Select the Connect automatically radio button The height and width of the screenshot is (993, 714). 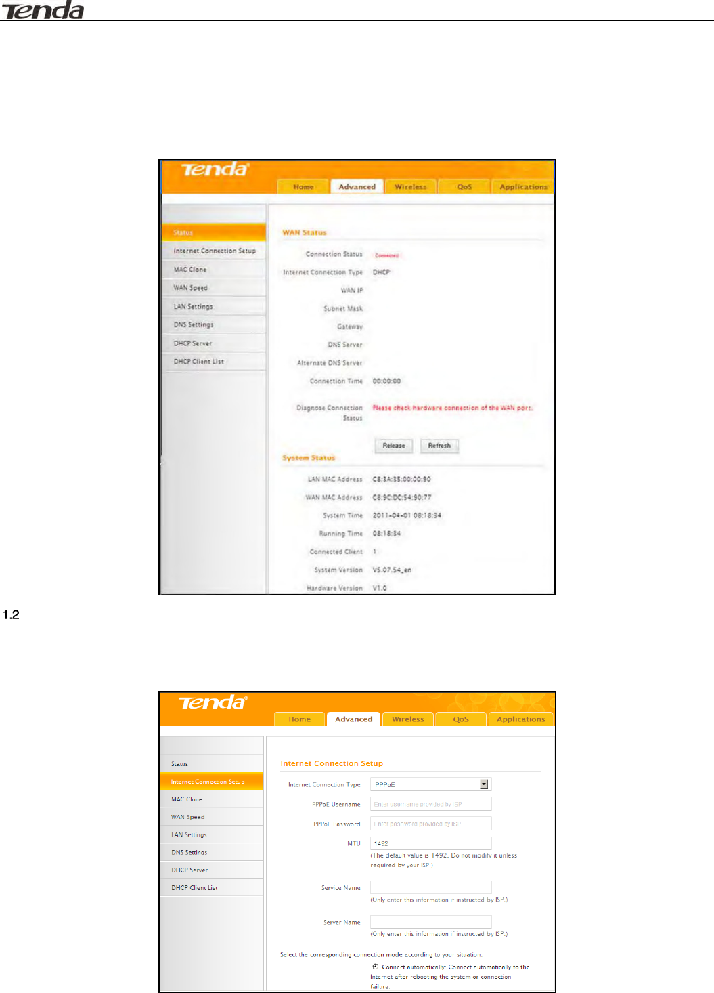[x=375, y=967]
